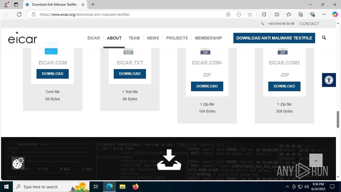Image resolution: width=341 pixels, height=192 pixels.
Task: Click the browser profile icon
Action: pos(6,5)
